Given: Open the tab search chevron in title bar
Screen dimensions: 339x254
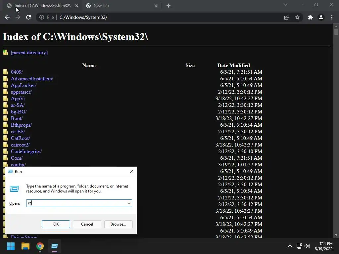Looking at the screenshot, I should pos(286,5).
